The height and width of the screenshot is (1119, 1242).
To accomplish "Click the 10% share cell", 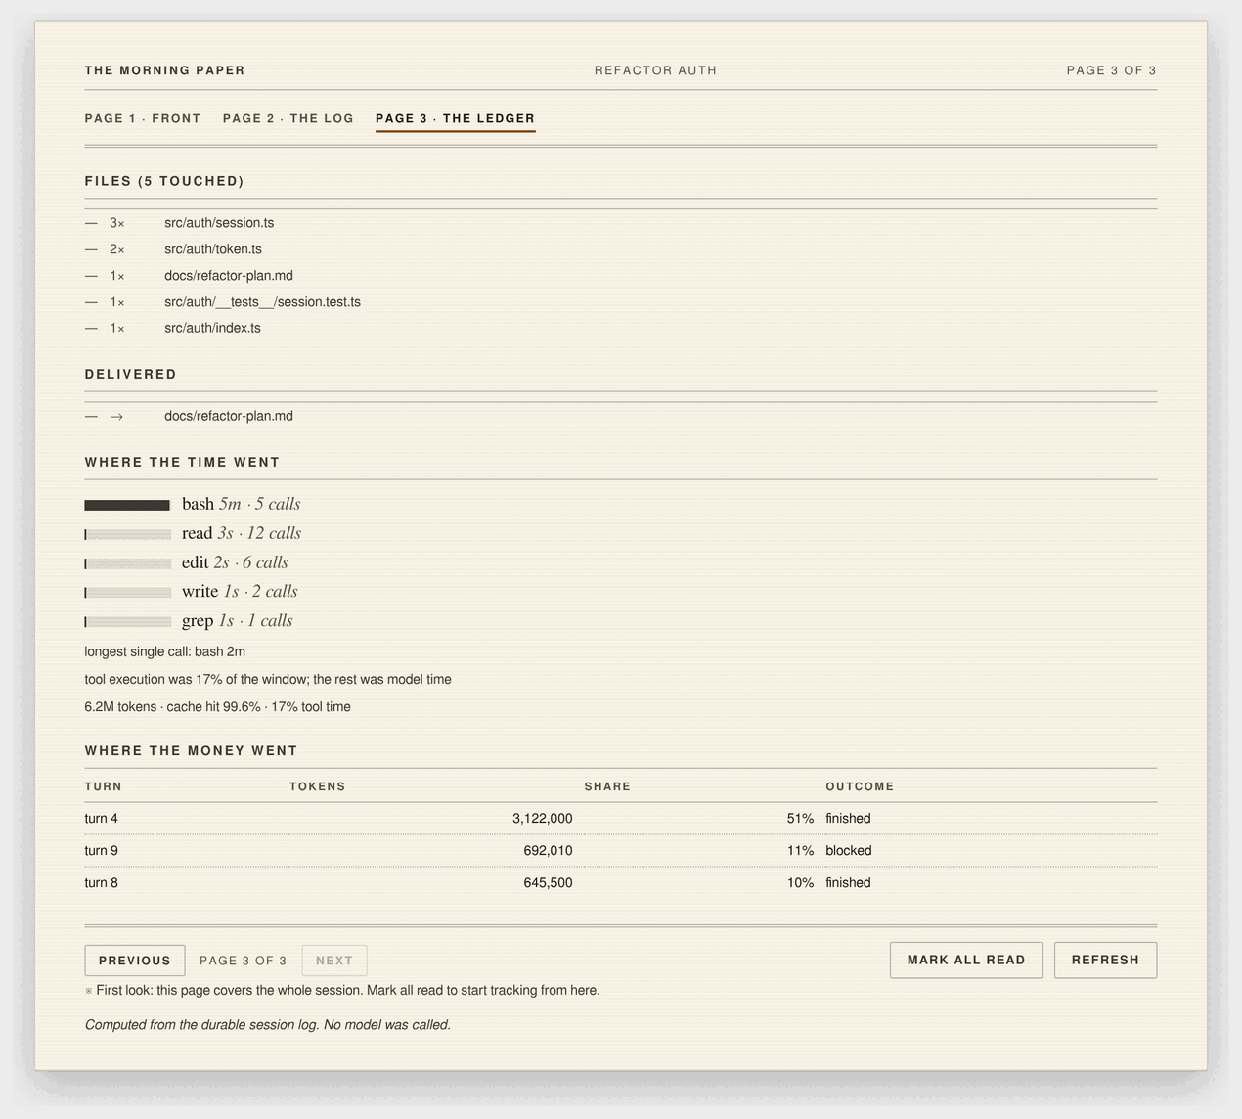I will point(800,882).
